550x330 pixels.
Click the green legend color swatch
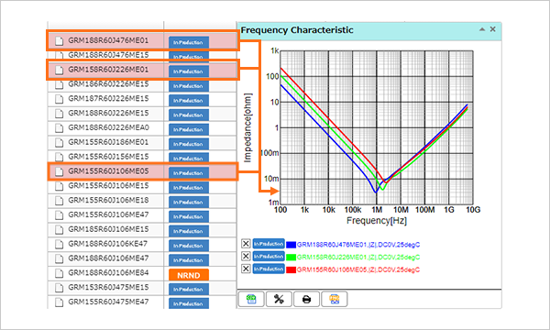point(291,257)
